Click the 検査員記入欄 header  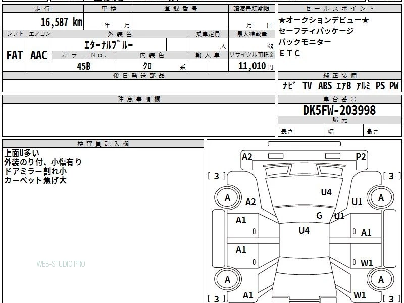coord(103,144)
